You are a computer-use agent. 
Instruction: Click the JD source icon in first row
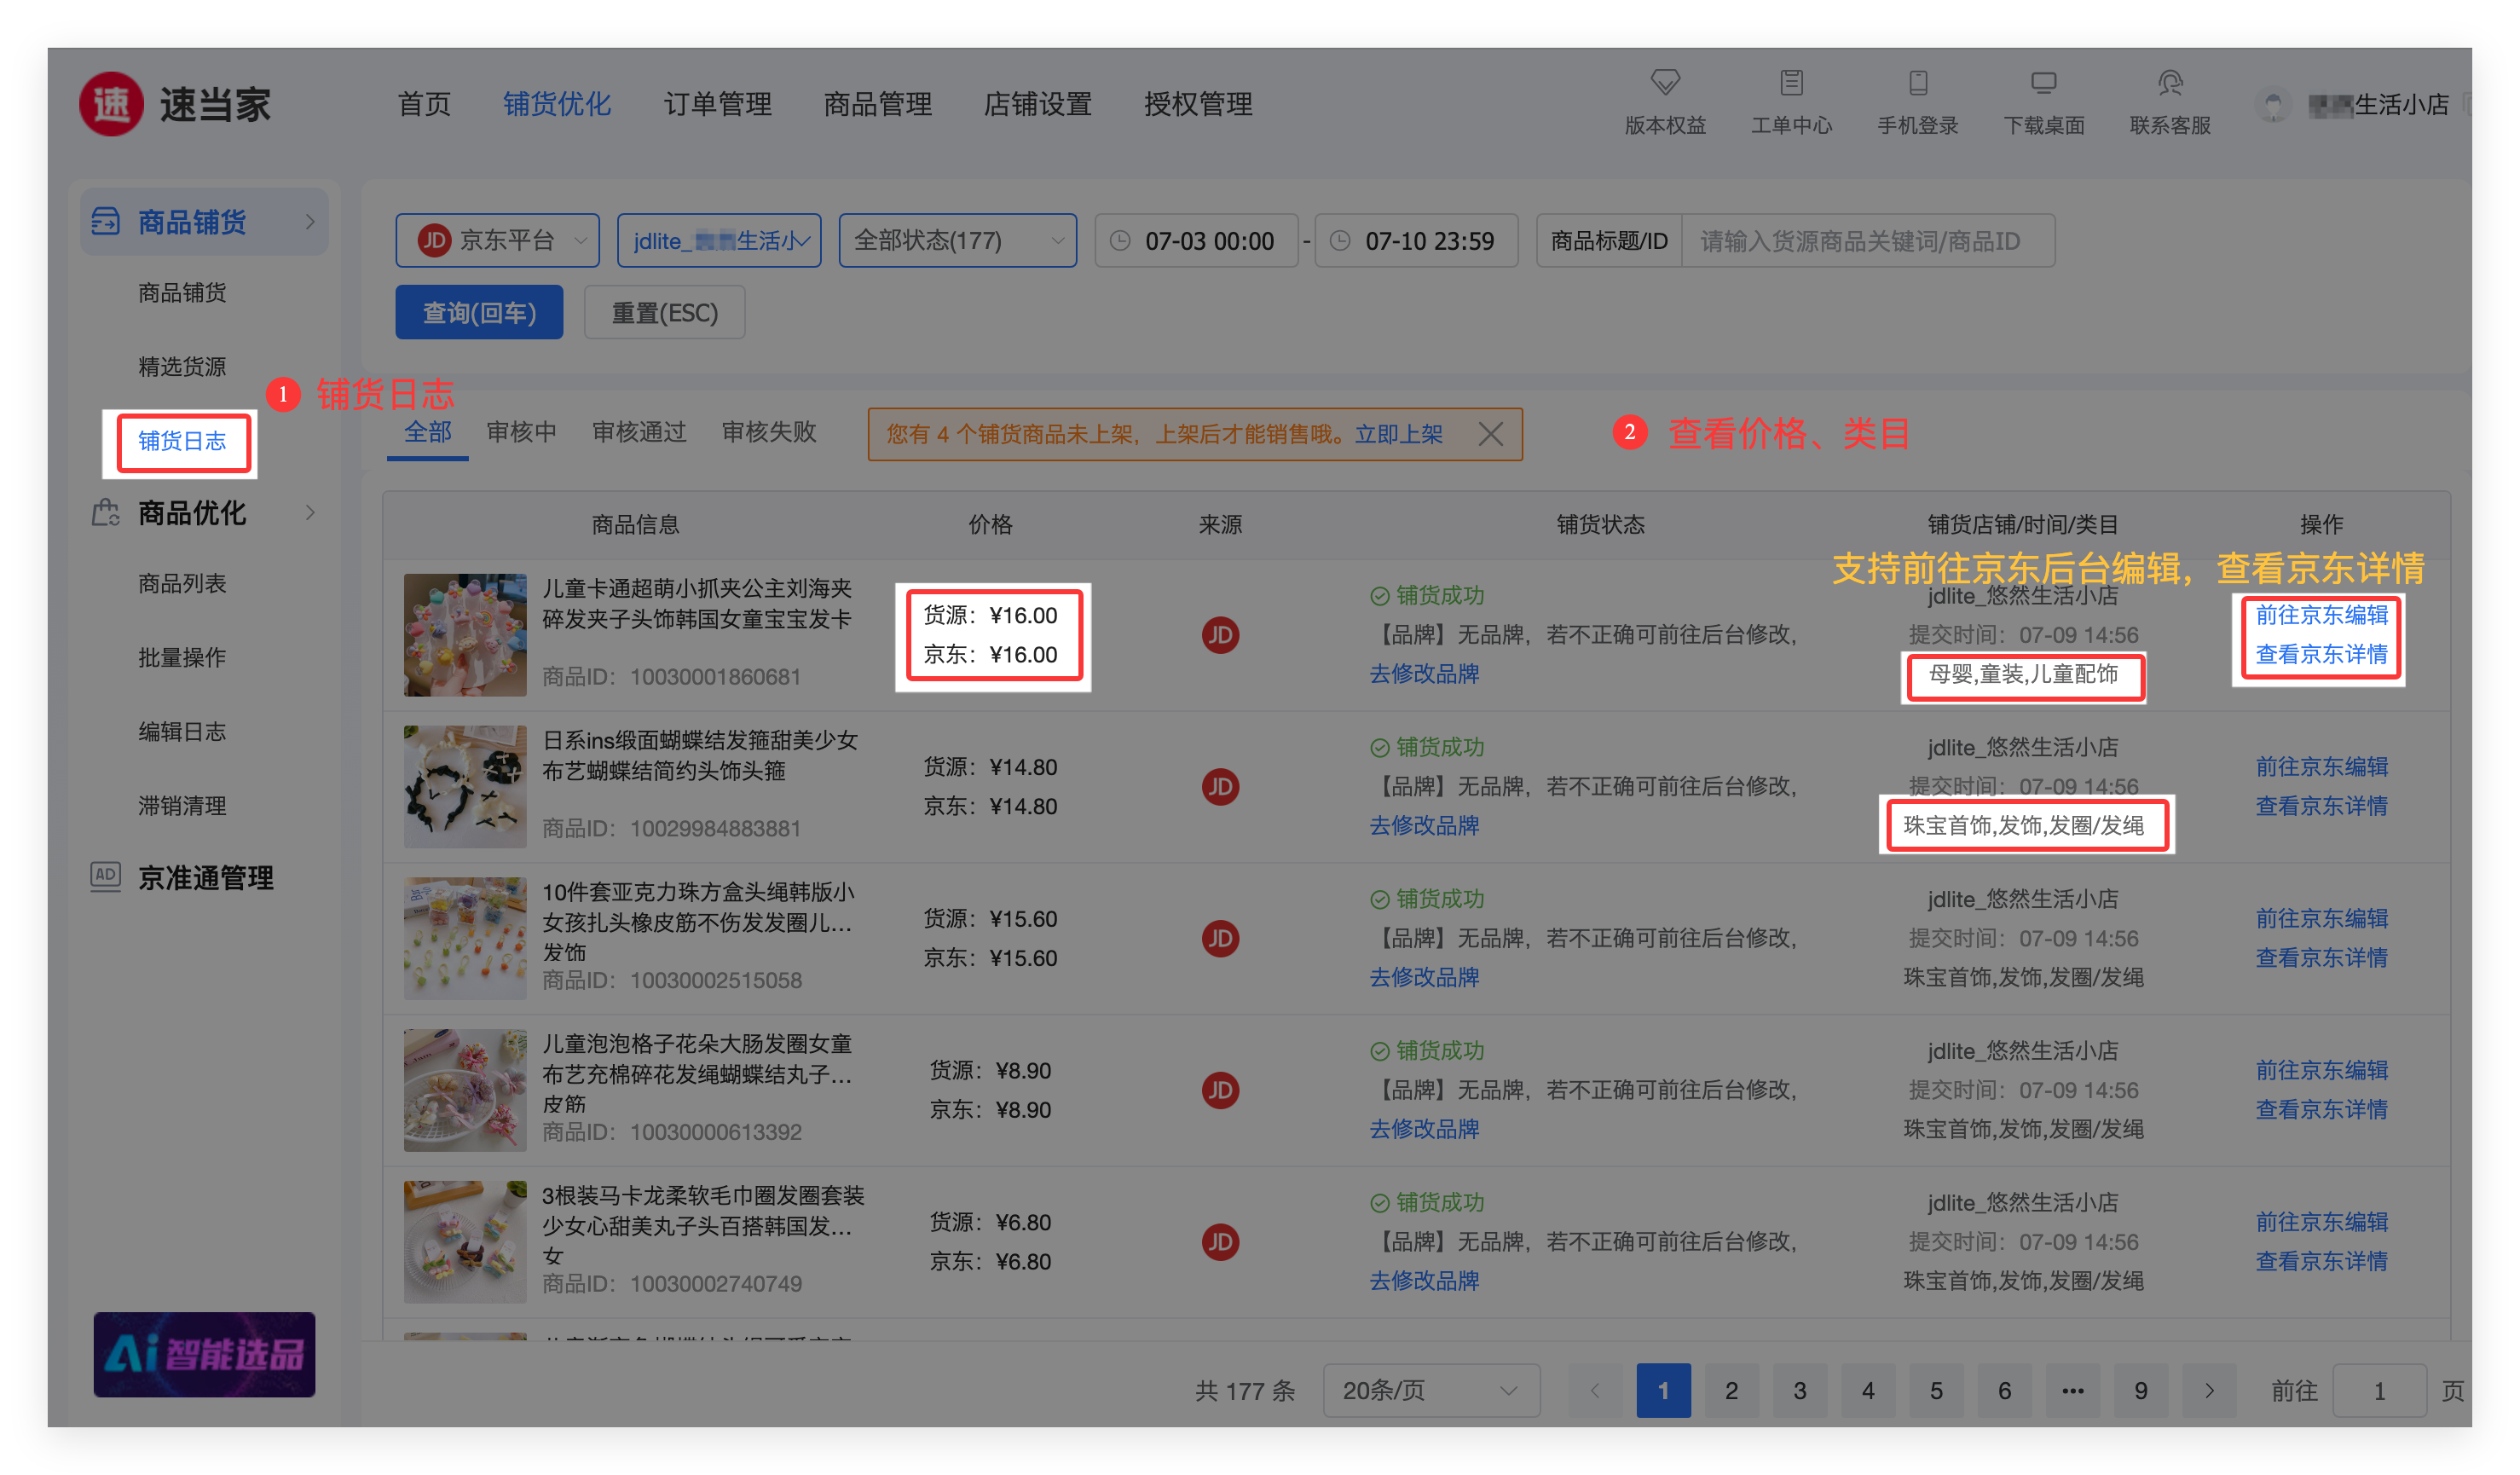(1220, 635)
